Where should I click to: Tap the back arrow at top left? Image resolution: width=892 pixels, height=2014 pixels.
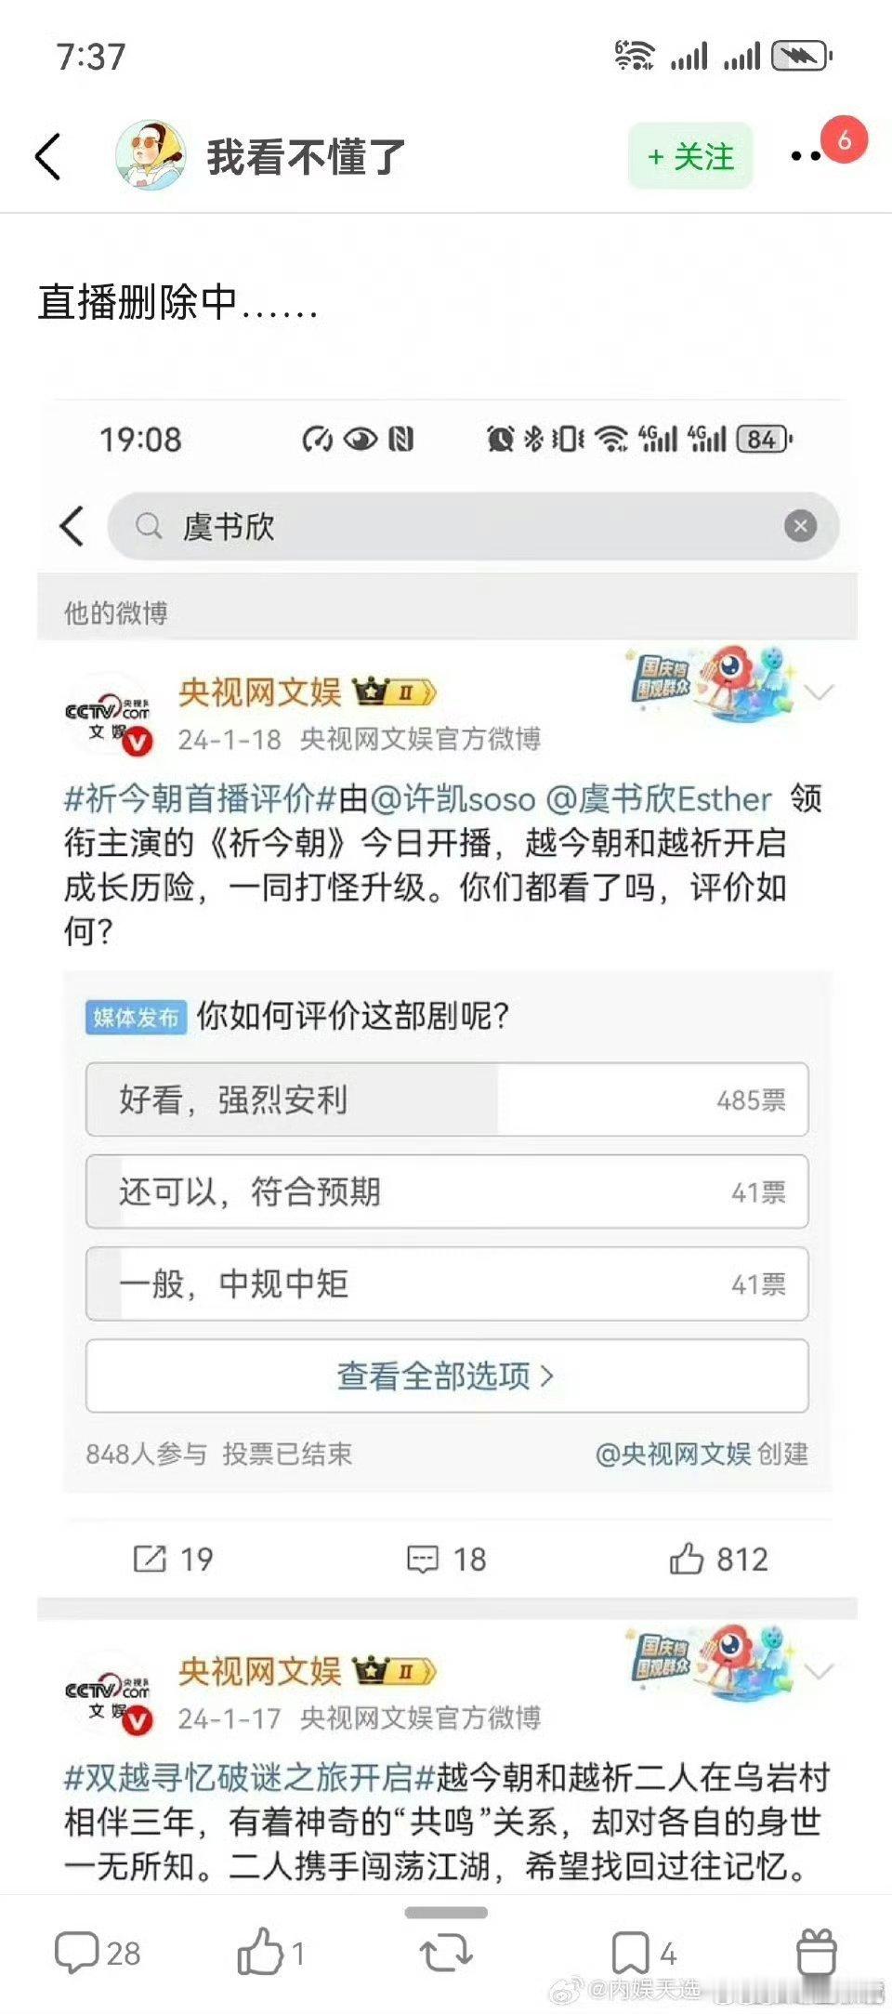click(x=48, y=156)
